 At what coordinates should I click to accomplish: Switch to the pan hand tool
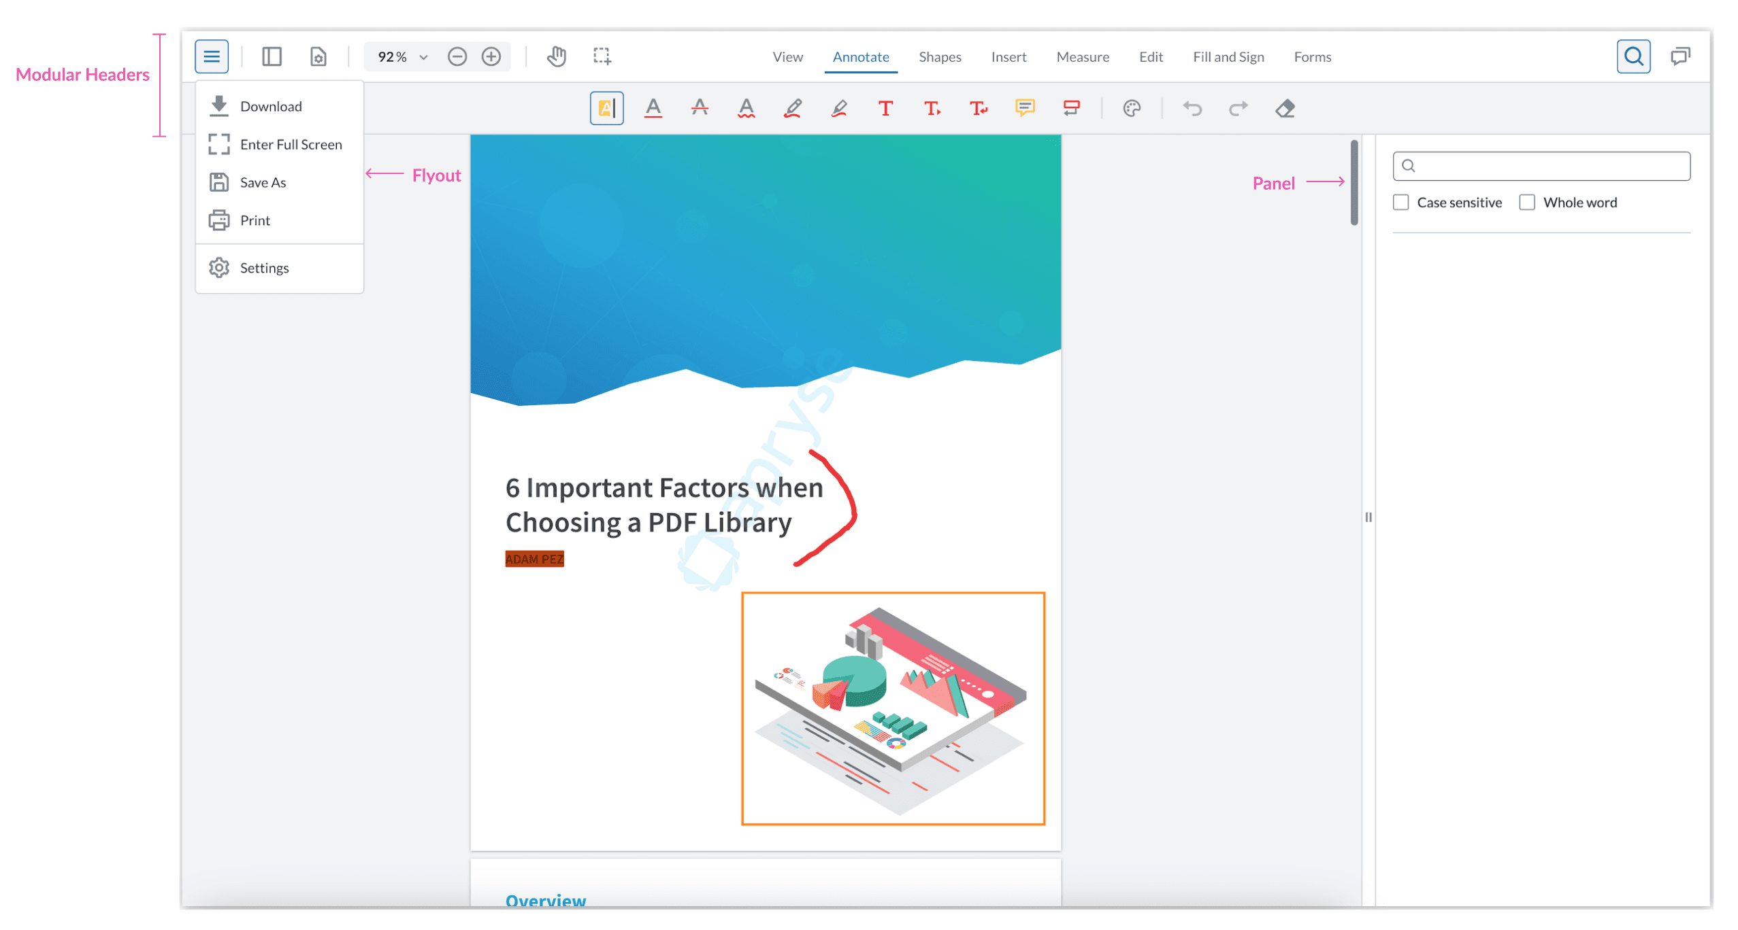pos(556,56)
